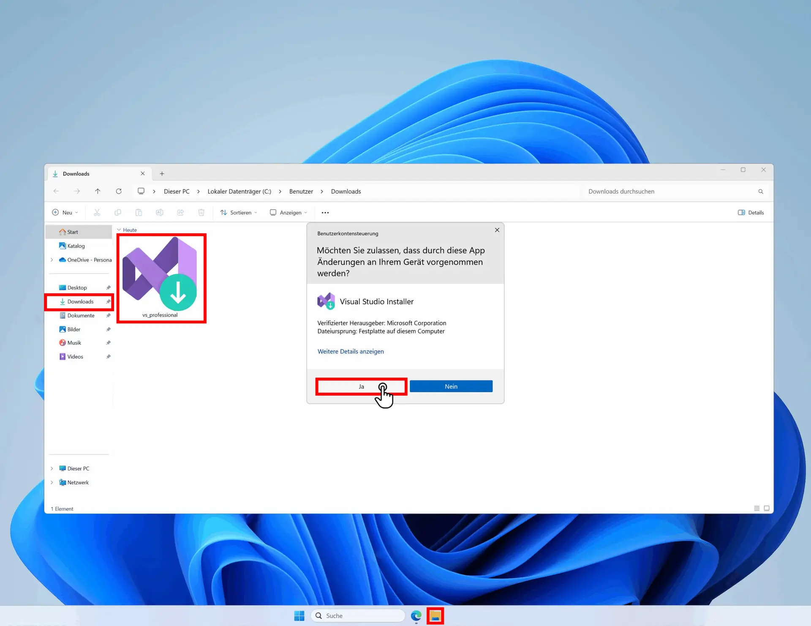Expand the Dieser PC tree node
This screenshot has width=811, height=626.
[x=52, y=468]
